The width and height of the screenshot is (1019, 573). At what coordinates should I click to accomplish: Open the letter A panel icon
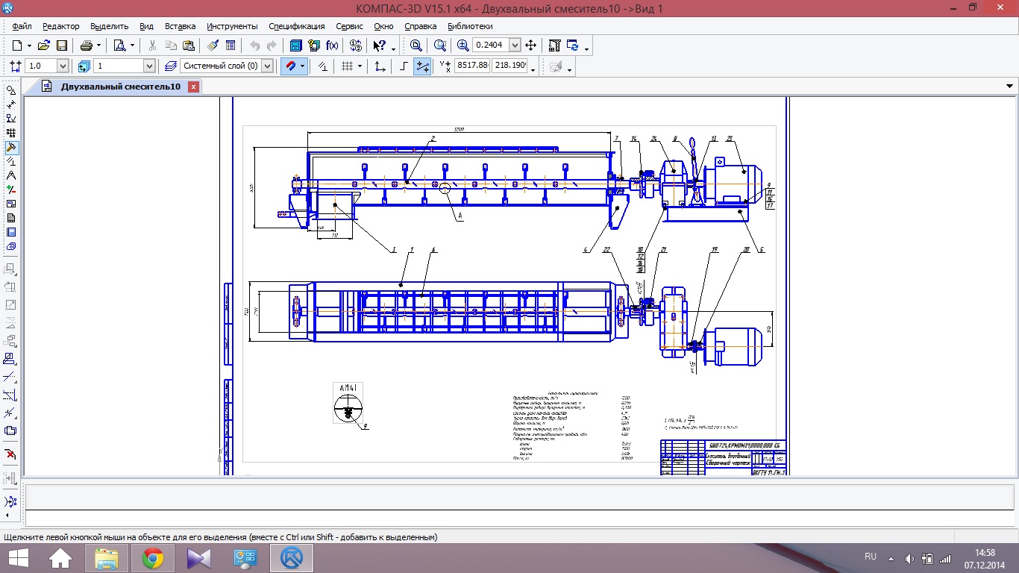pyautogui.click(x=10, y=175)
